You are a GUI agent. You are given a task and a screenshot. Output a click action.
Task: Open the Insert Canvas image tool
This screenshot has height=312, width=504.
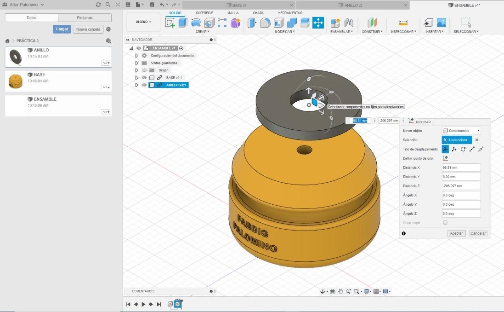(442, 23)
